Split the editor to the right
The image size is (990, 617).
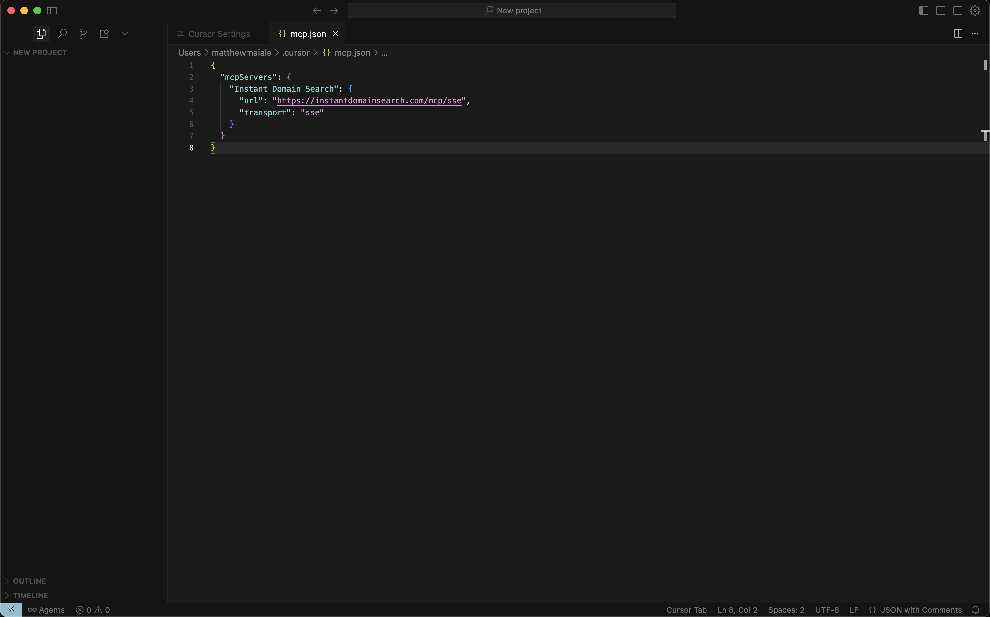(x=958, y=33)
